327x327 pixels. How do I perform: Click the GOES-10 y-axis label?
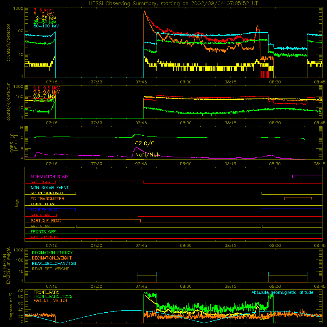coord(13,143)
